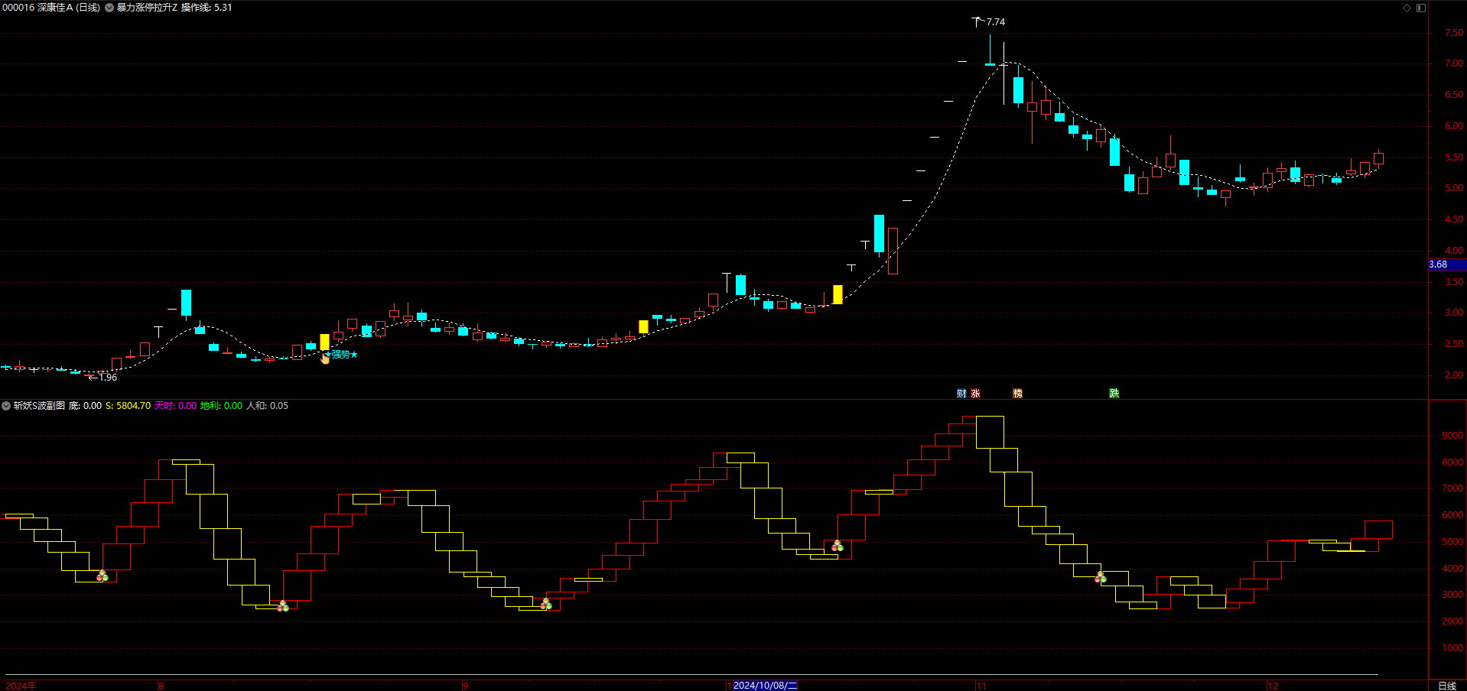Image resolution: width=1467 pixels, height=691 pixels.
Task: Click the month 11 label on time axis
Action: [981, 686]
